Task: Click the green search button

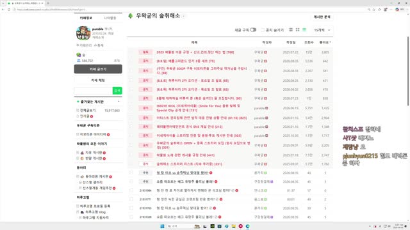Action: tap(117, 91)
